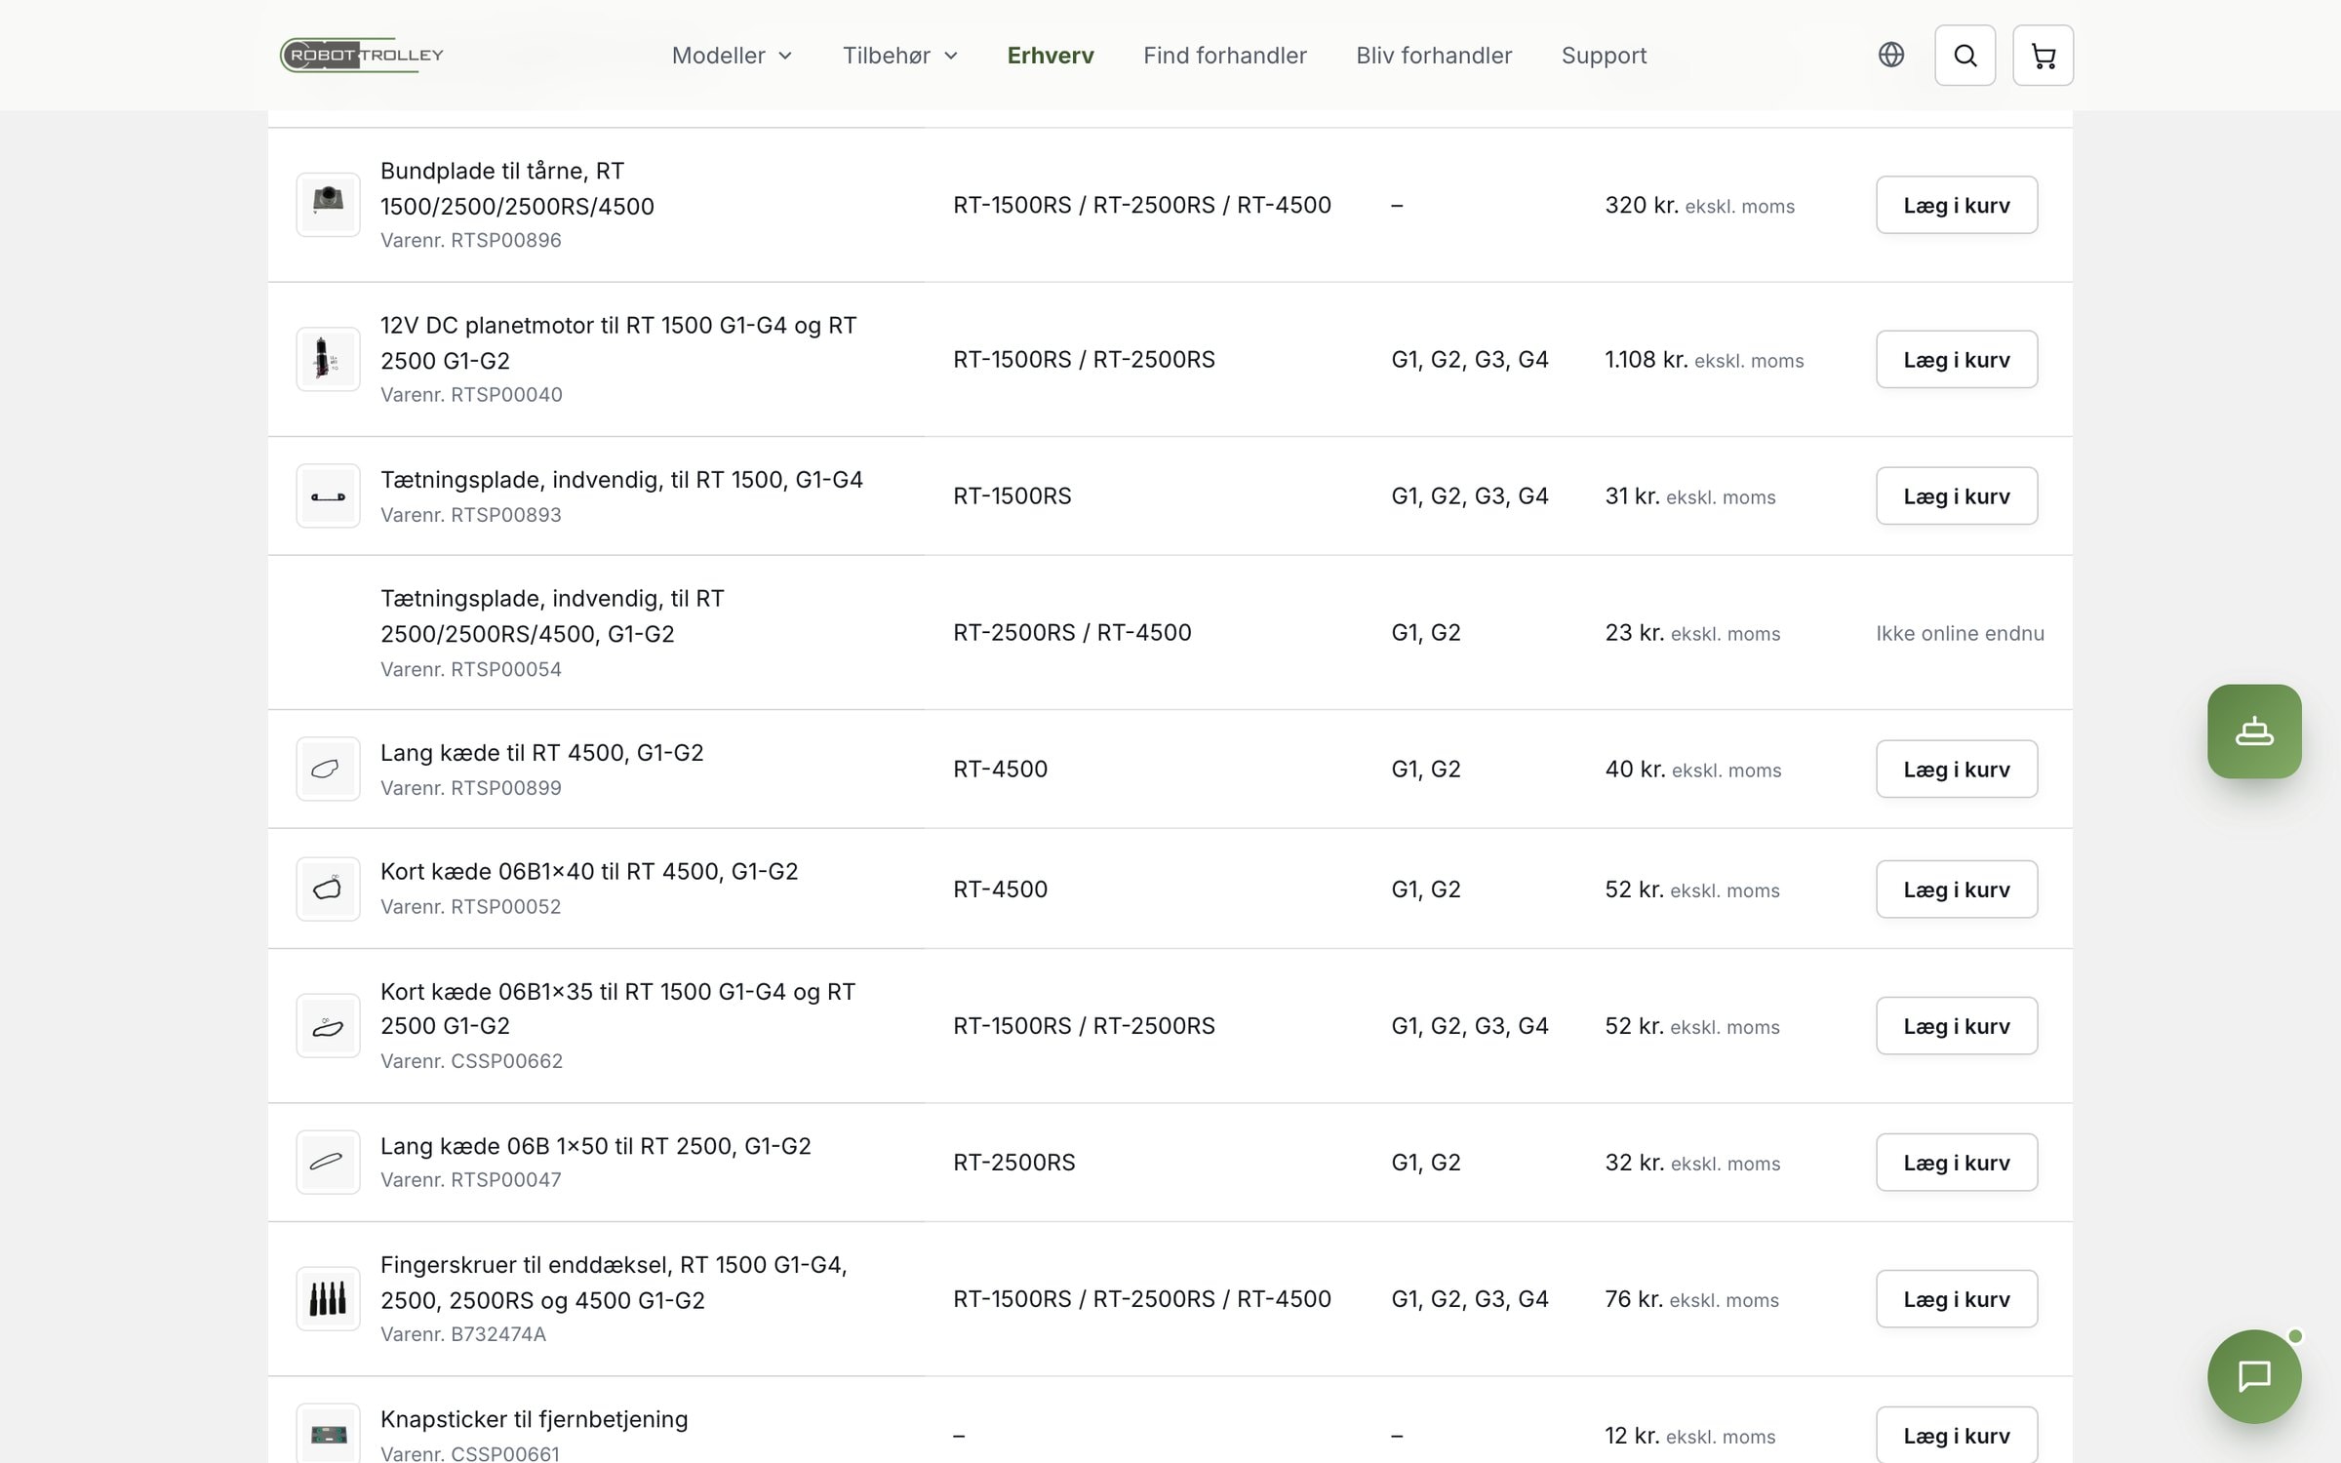This screenshot has width=2341, height=1463.
Task: Open the green chat bubble widget
Action: point(2254,1376)
